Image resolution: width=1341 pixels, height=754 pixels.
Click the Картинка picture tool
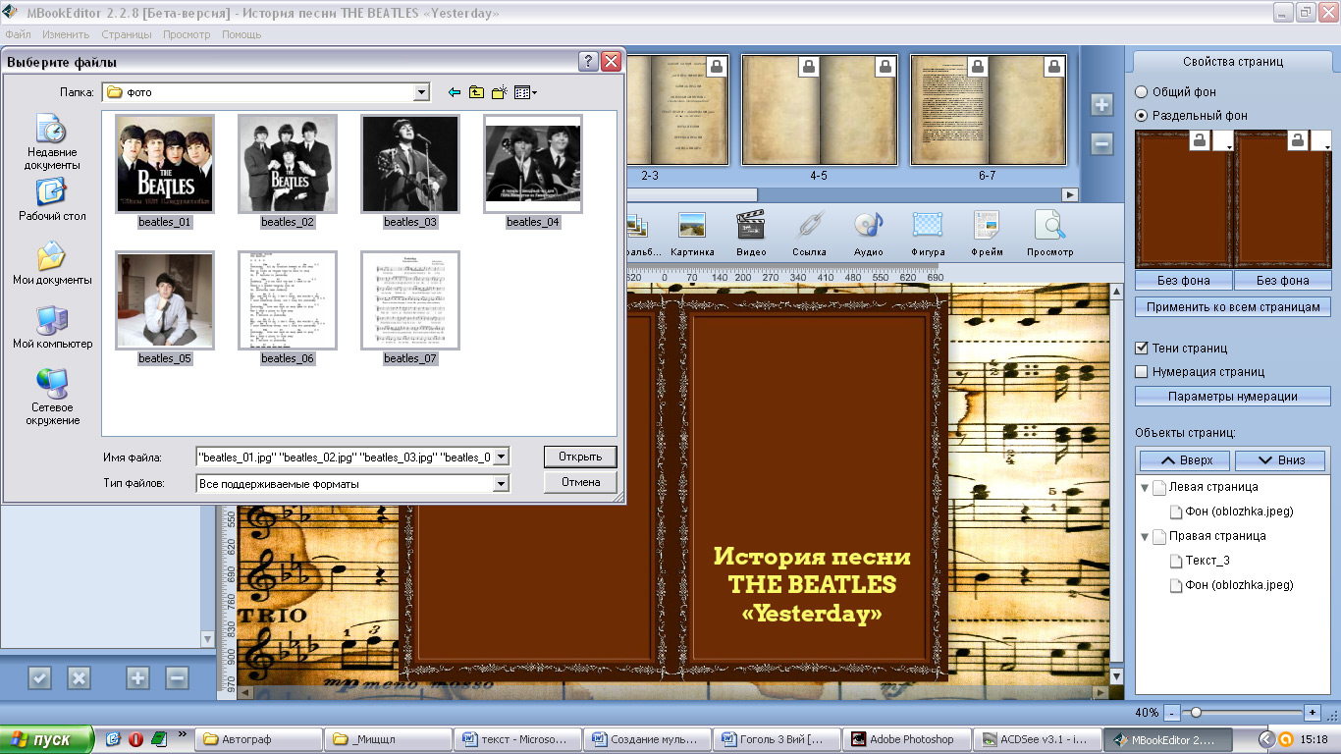point(692,234)
